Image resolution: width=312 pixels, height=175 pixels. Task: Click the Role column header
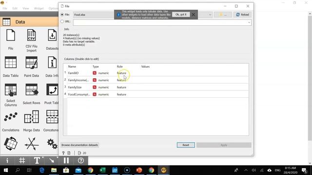[119, 67]
